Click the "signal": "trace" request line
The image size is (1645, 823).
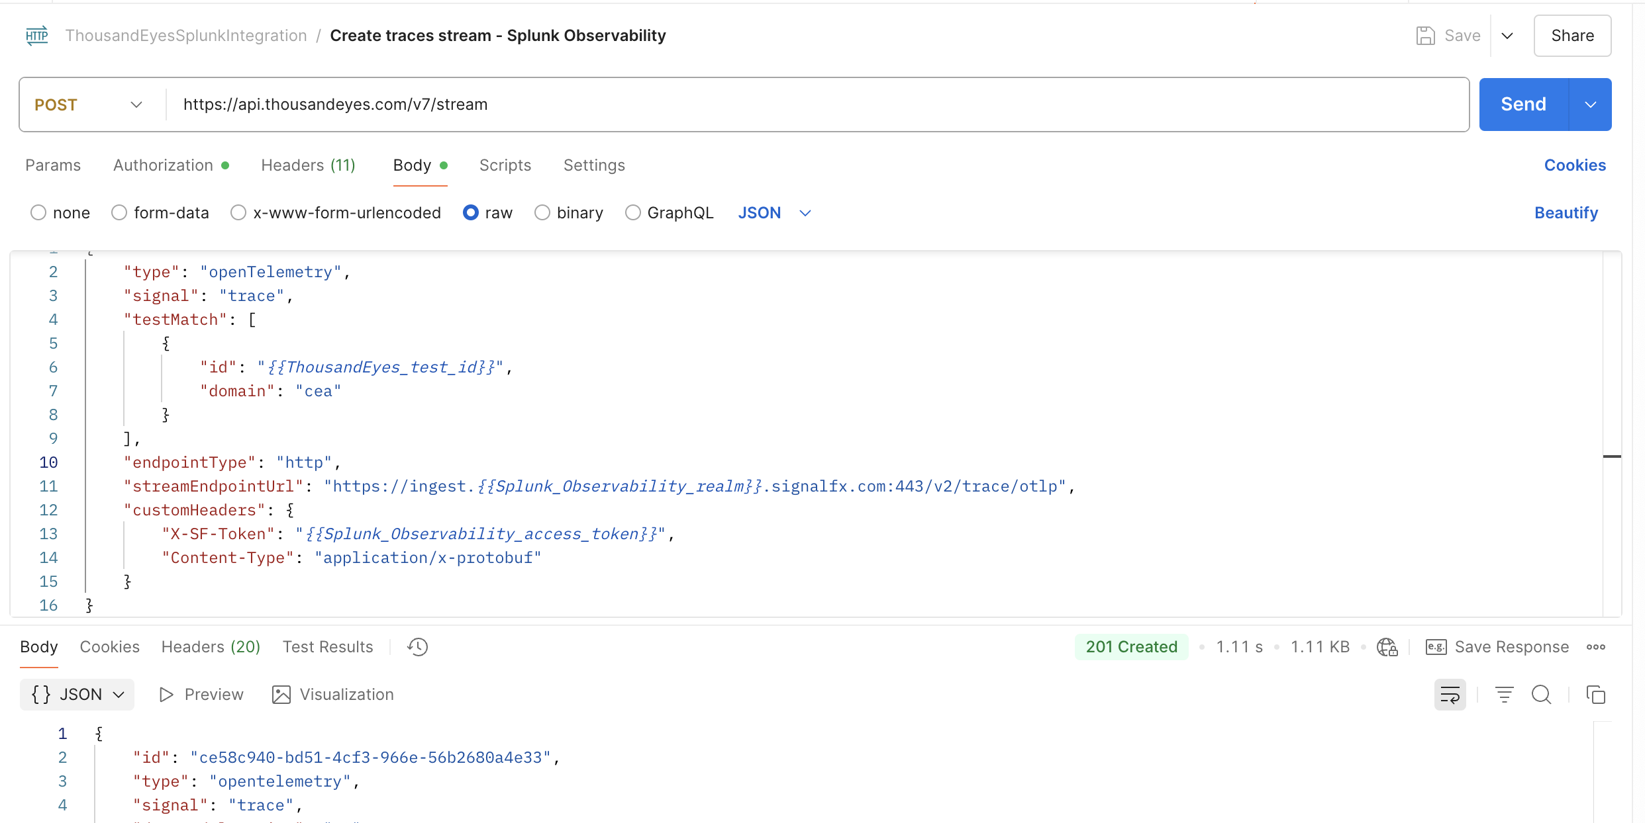click(208, 296)
